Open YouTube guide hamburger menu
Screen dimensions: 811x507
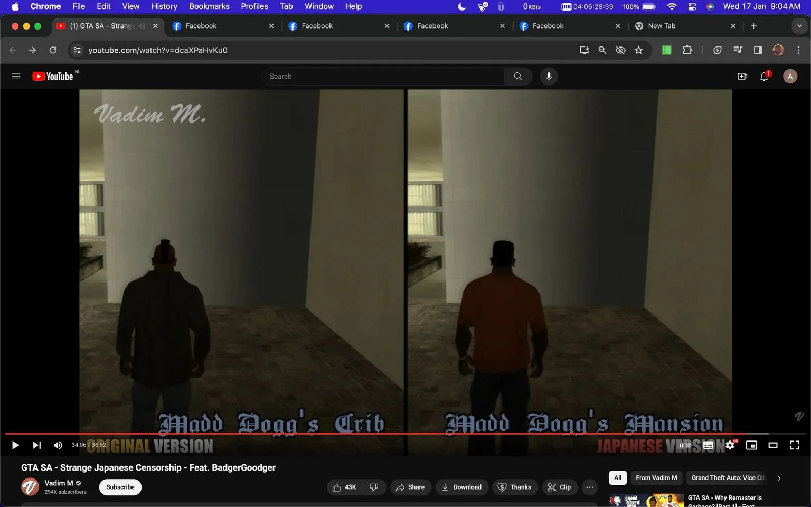[x=16, y=77]
